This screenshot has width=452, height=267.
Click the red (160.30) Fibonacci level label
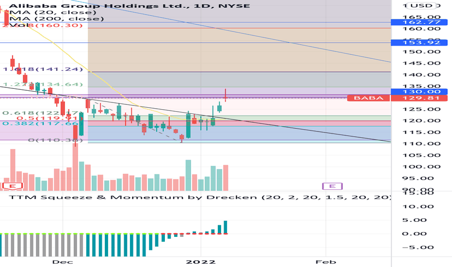pos(43,25)
